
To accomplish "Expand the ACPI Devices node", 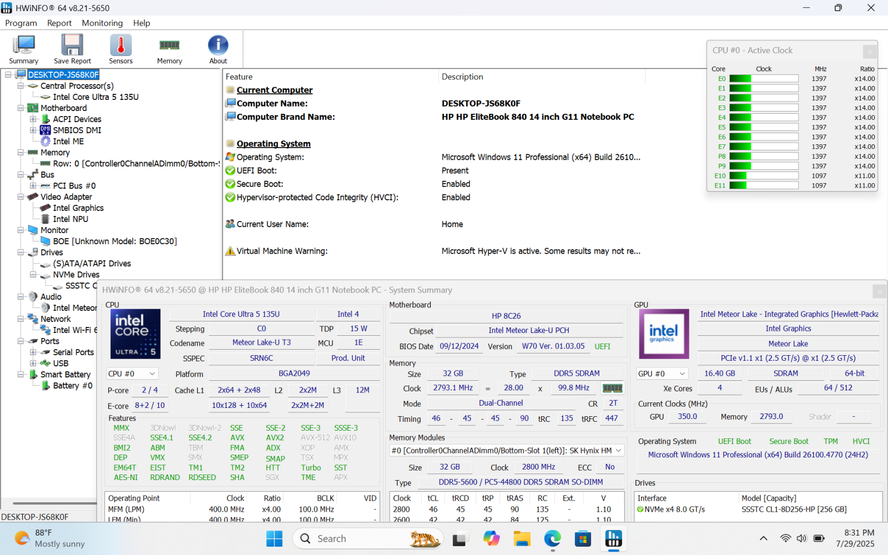I will 33,119.
